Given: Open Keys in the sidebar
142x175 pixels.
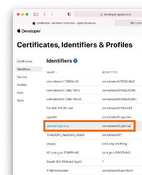Looking at the screenshot, I should (x=20, y=92).
